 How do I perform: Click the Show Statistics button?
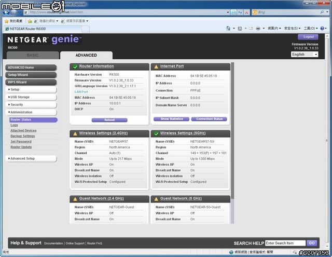172,119
